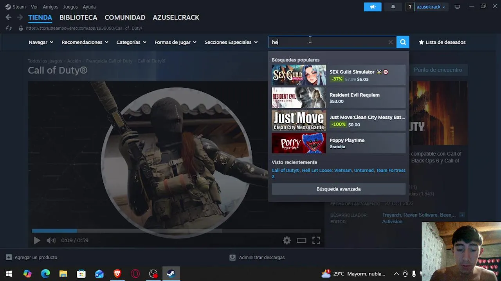
Task: Open the BIBLIOTECA tab
Action: [78, 17]
